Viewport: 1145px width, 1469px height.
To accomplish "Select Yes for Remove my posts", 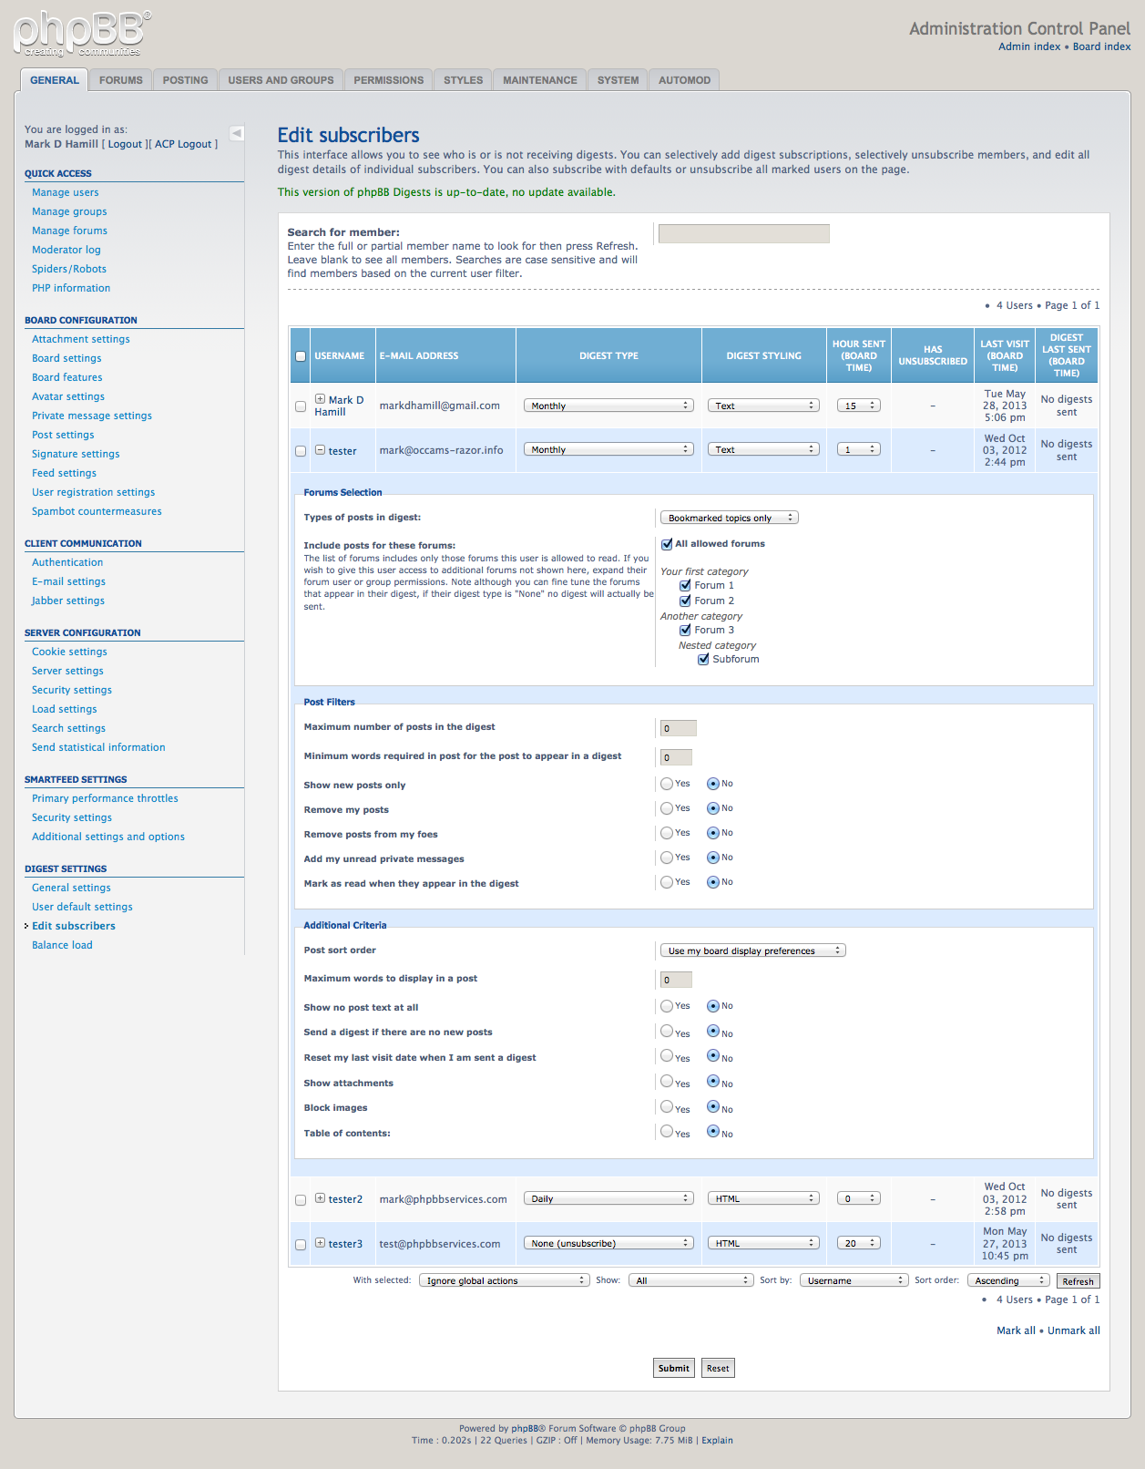I will pyautogui.click(x=667, y=808).
